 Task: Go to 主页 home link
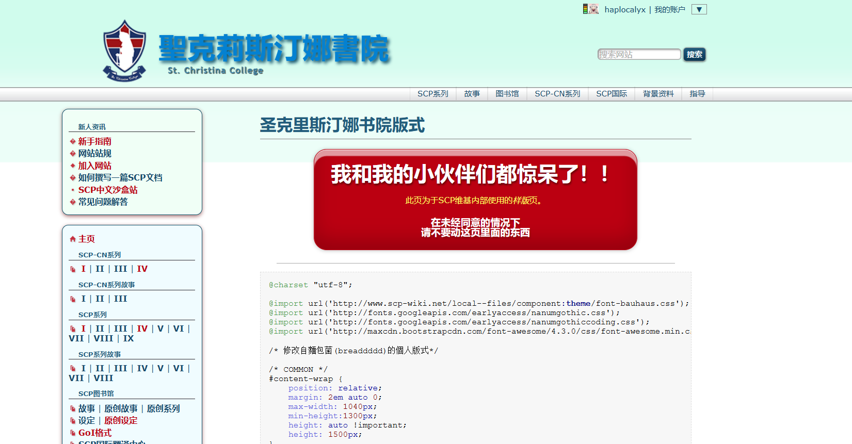87,239
